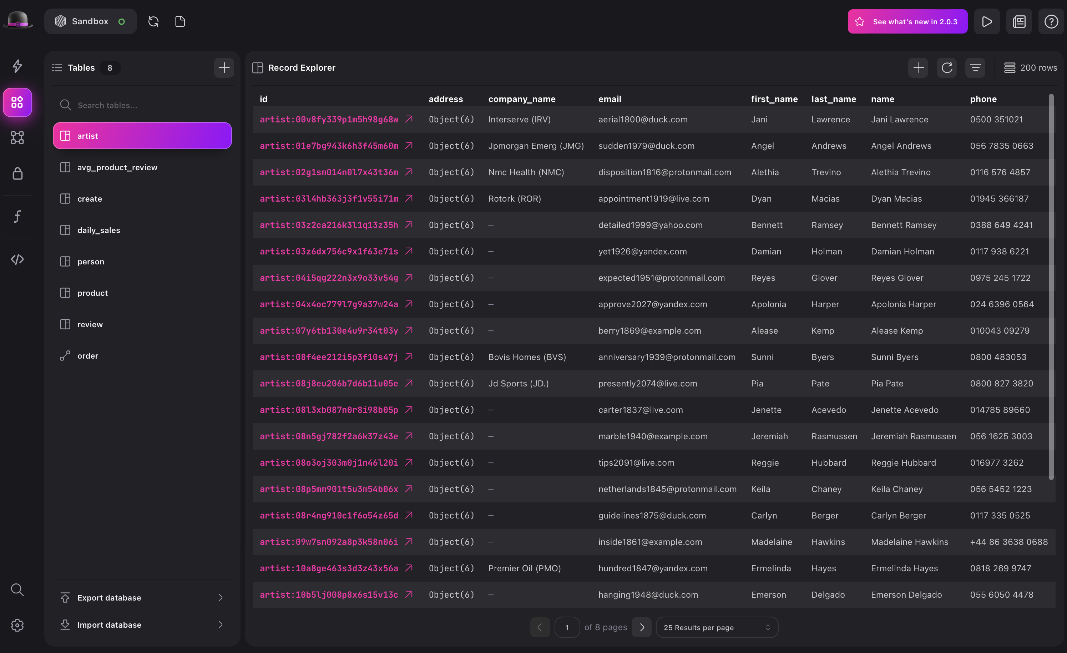Image resolution: width=1067 pixels, height=653 pixels.
Task: Open the news feed icon
Action: pos(1019,21)
